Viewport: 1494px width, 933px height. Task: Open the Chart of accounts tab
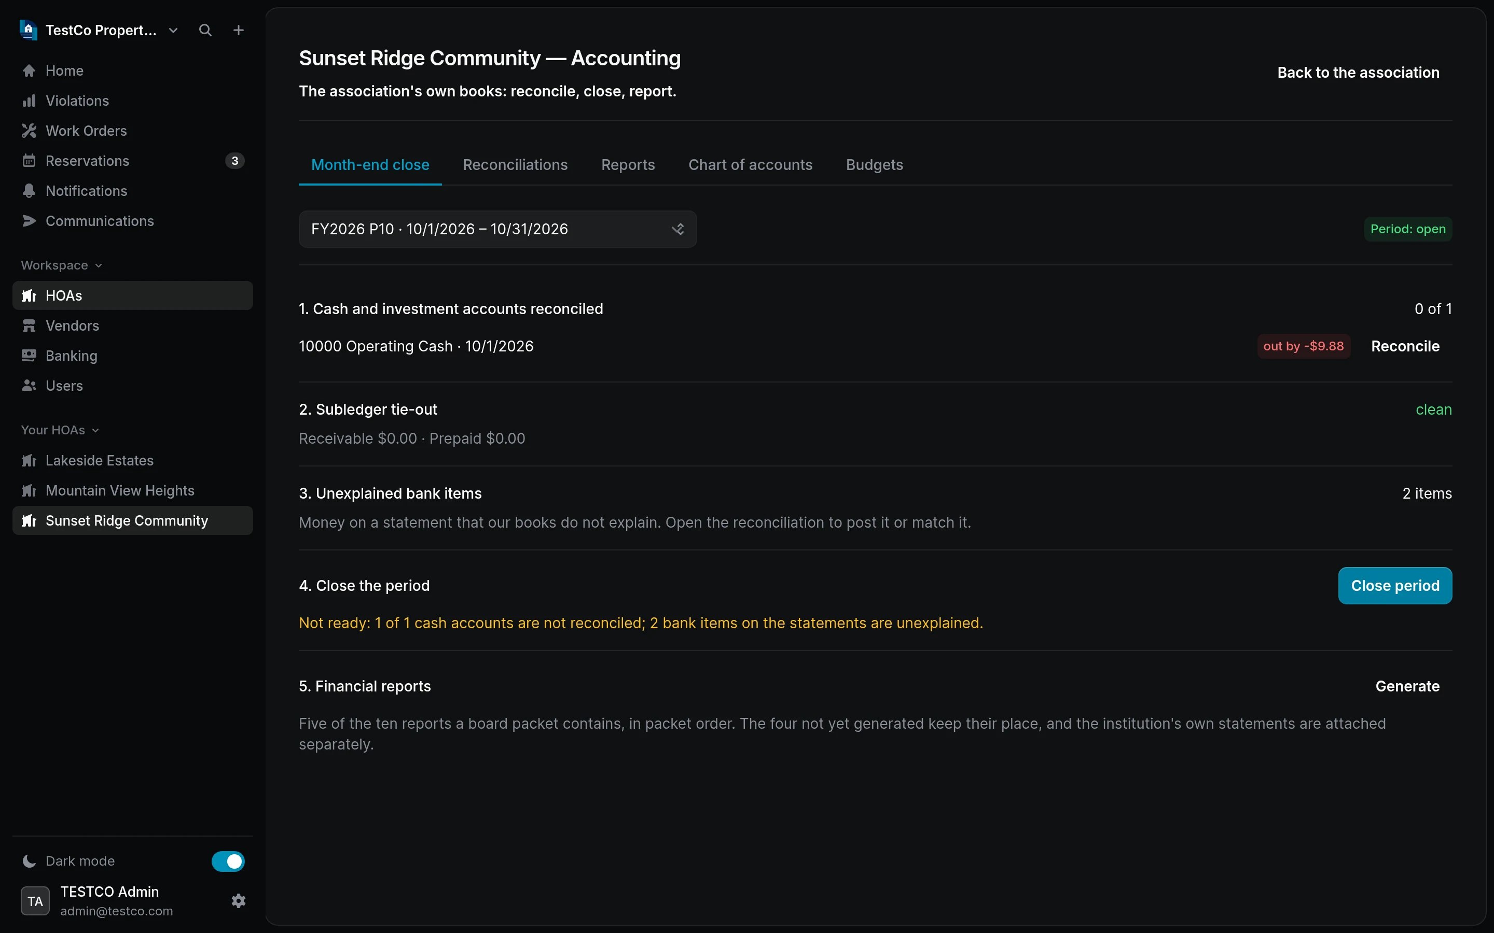point(750,165)
